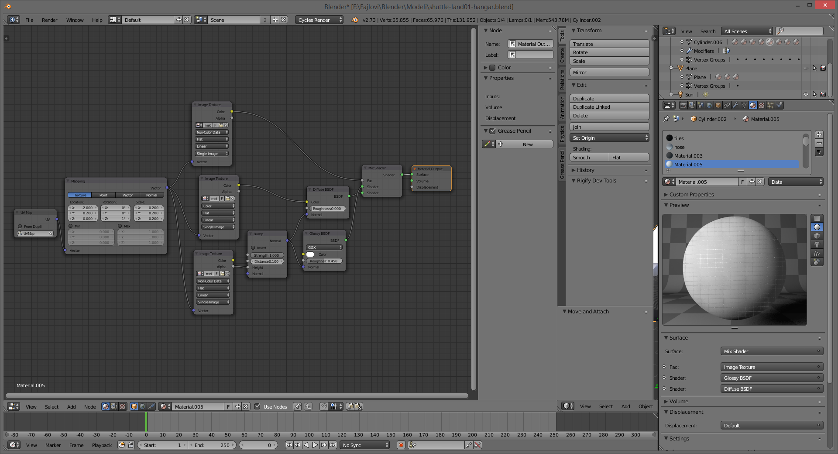Select the Render properties camera tab
This screenshot has height=454, width=838.
point(683,105)
